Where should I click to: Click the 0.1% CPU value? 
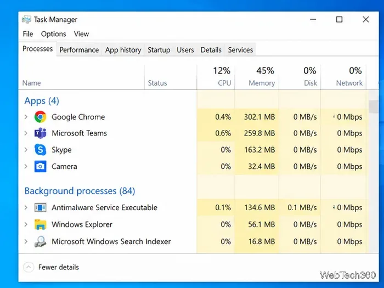pyautogui.click(x=223, y=208)
